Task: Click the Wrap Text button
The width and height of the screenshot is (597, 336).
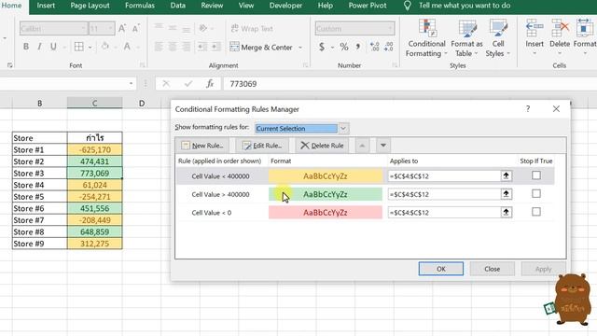Action: pyautogui.click(x=252, y=28)
